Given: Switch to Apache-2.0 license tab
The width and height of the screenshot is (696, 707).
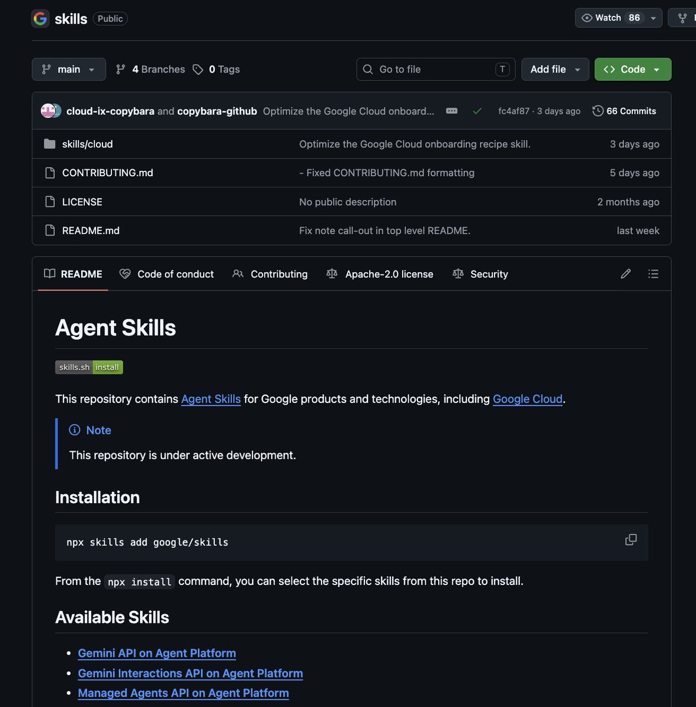Looking at the screenshot, I should click(380, 274).
